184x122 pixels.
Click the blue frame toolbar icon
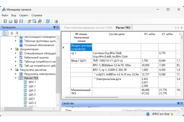click(x=48, y=21)
